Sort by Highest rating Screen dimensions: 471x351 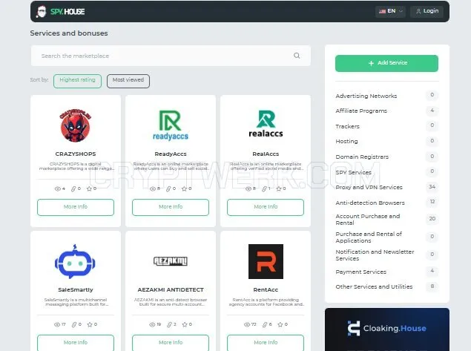click(77, 81)
